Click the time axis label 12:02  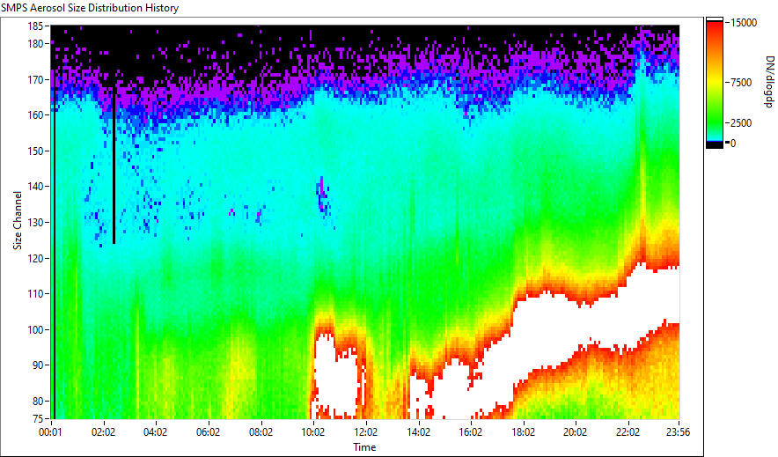[x=366, y=432]
